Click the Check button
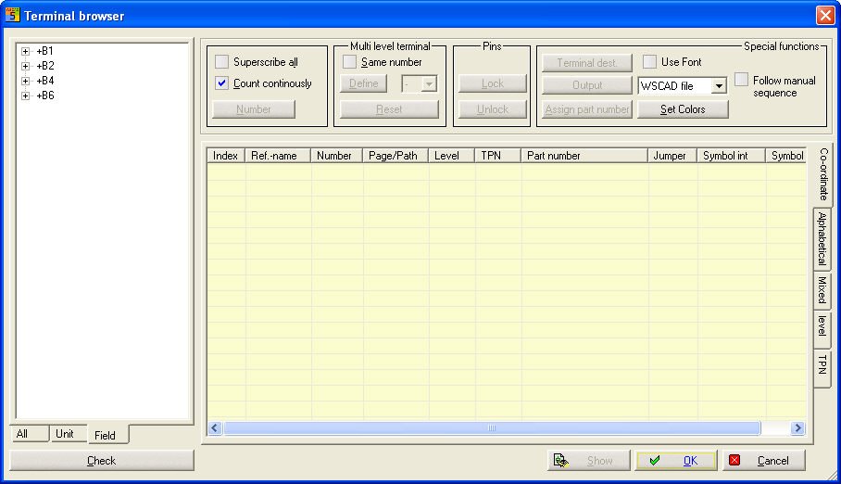Screen dimensions: 841x484 pyautogui.click(x=101, y=461)
